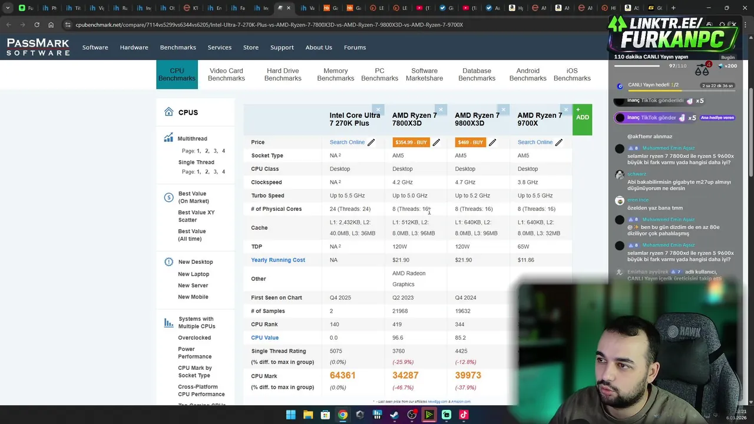Image resolution: width=754 pixels, height=424 pixels.
Task: Click the $469 - BUY button
Action: (x=471, y=142)
